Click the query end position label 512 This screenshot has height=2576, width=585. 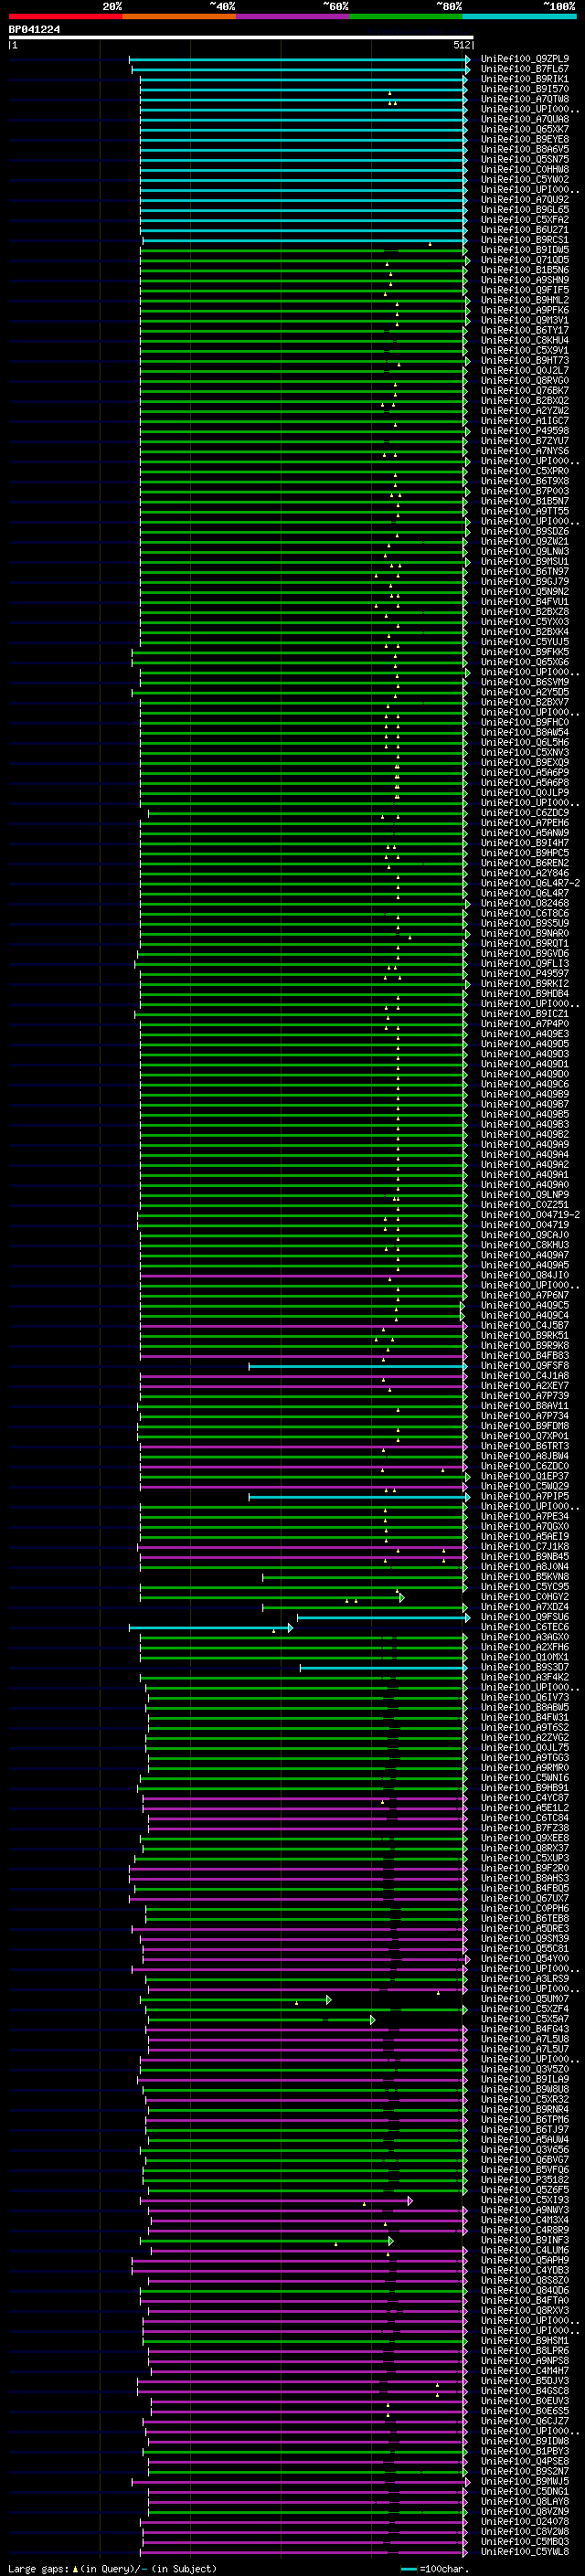click(x=461, y=45)
